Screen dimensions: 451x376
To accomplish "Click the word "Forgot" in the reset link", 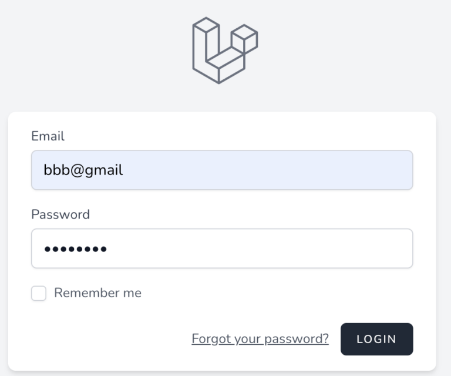I will 210,339.
